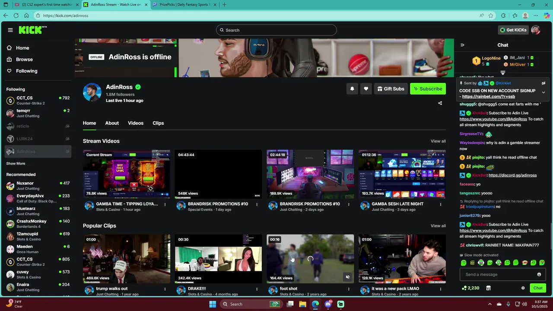Viewport: 553px width, 311px height.
Task: Open options menu for trump walks out clip
Action: click(x=165, y=289)
